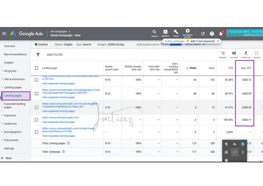The height and width of the screenshot is (186, 263).
Task: Open Recommendations in sidebar
Action: click(15, 54)
